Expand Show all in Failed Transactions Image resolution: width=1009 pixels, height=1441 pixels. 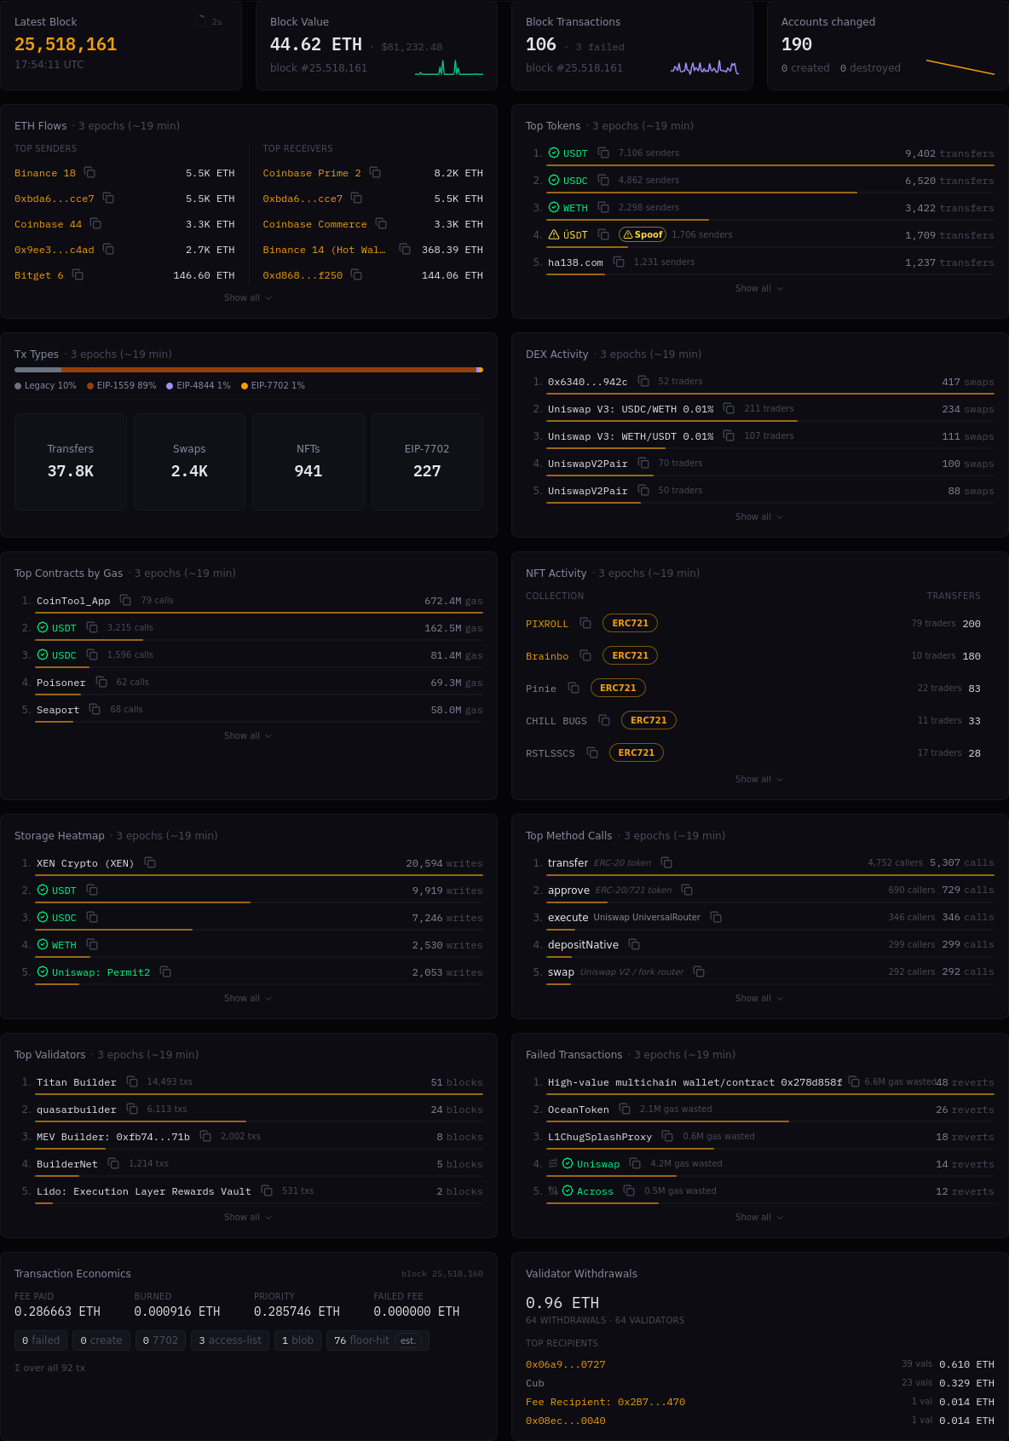pos(759,1217)
